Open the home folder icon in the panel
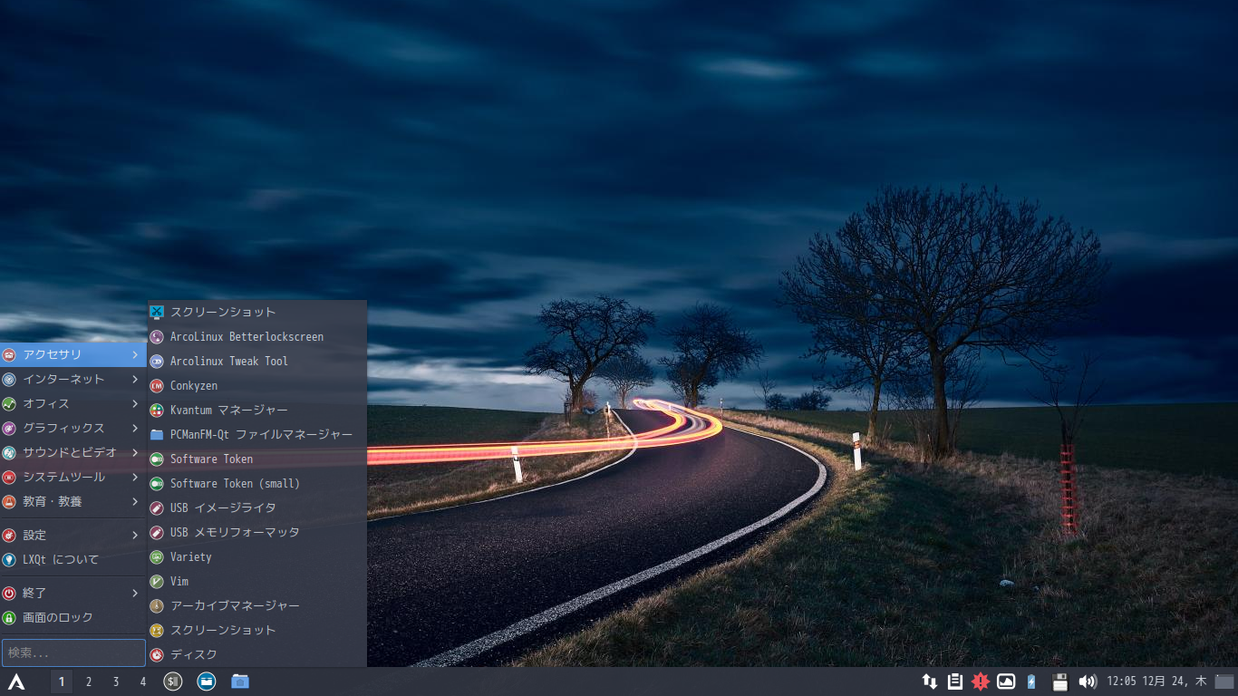This screenshot has height=696, width=1238. click(240, 681)
